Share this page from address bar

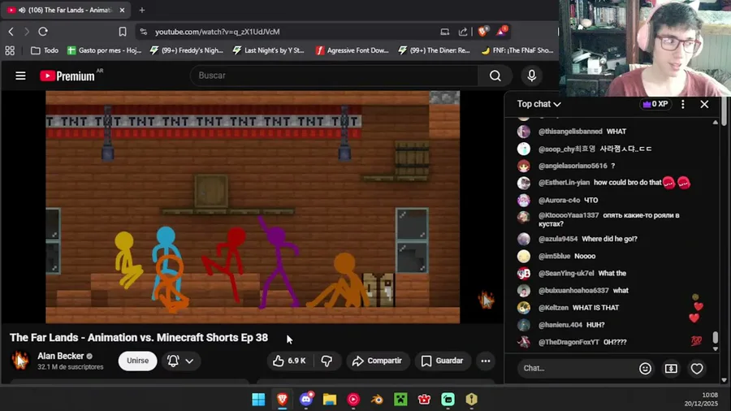(x=463, y=32)
